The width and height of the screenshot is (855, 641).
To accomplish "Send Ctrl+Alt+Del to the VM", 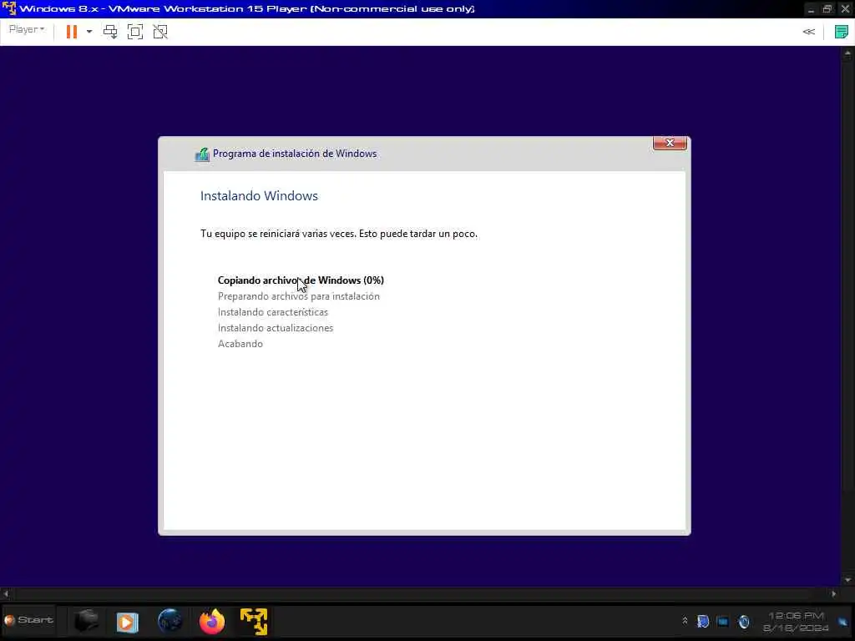I will coord(110,32).
